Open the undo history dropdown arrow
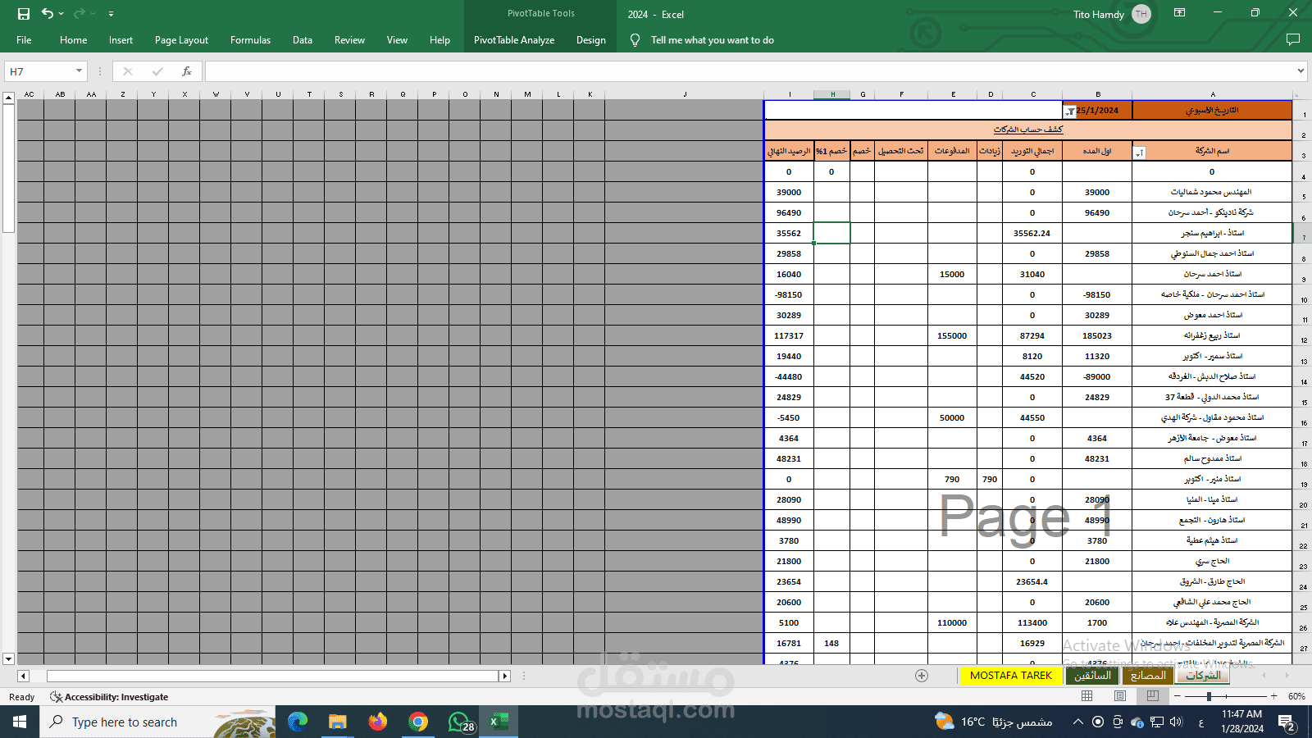Viewport: 1312px width, 738px height. point(61,14)
